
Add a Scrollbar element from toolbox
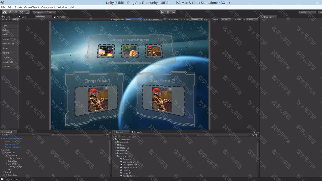(10, 53)
